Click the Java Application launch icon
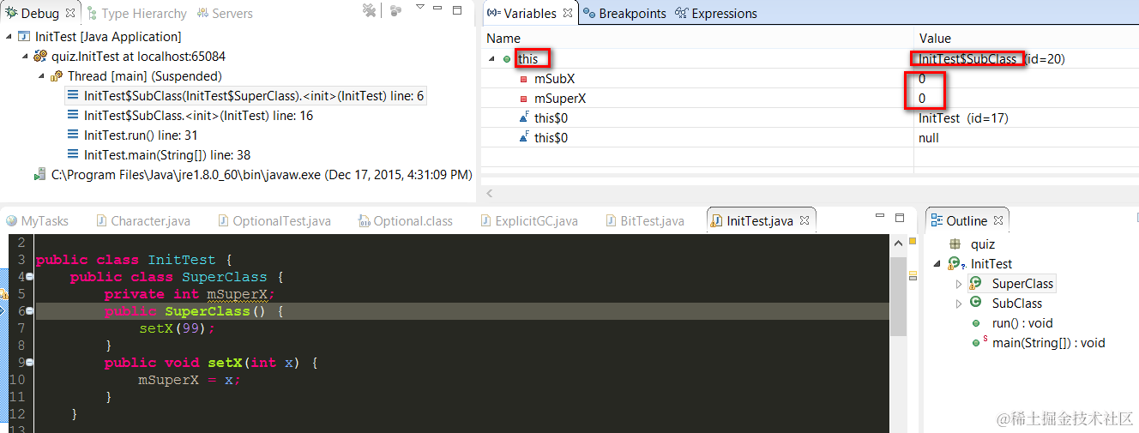This screenshot has width=1139, height=433. (x=24, y=37)
